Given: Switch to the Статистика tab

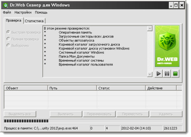Looking at the screenshot, I should [x=34, y=21].
